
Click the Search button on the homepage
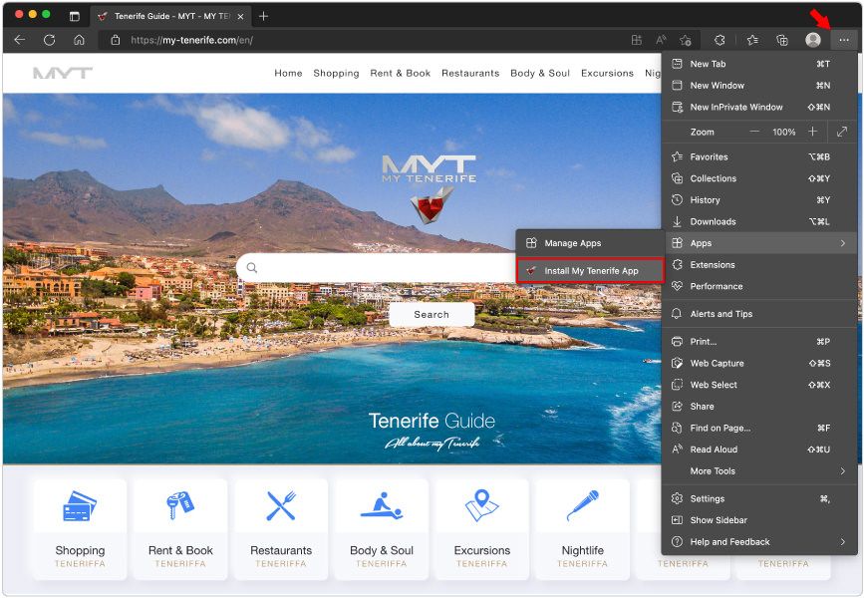click(x=432, y=313)
